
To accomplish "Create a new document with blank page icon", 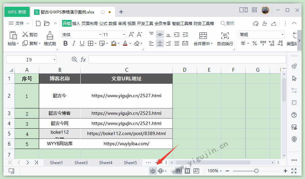I will coord(38,24).
